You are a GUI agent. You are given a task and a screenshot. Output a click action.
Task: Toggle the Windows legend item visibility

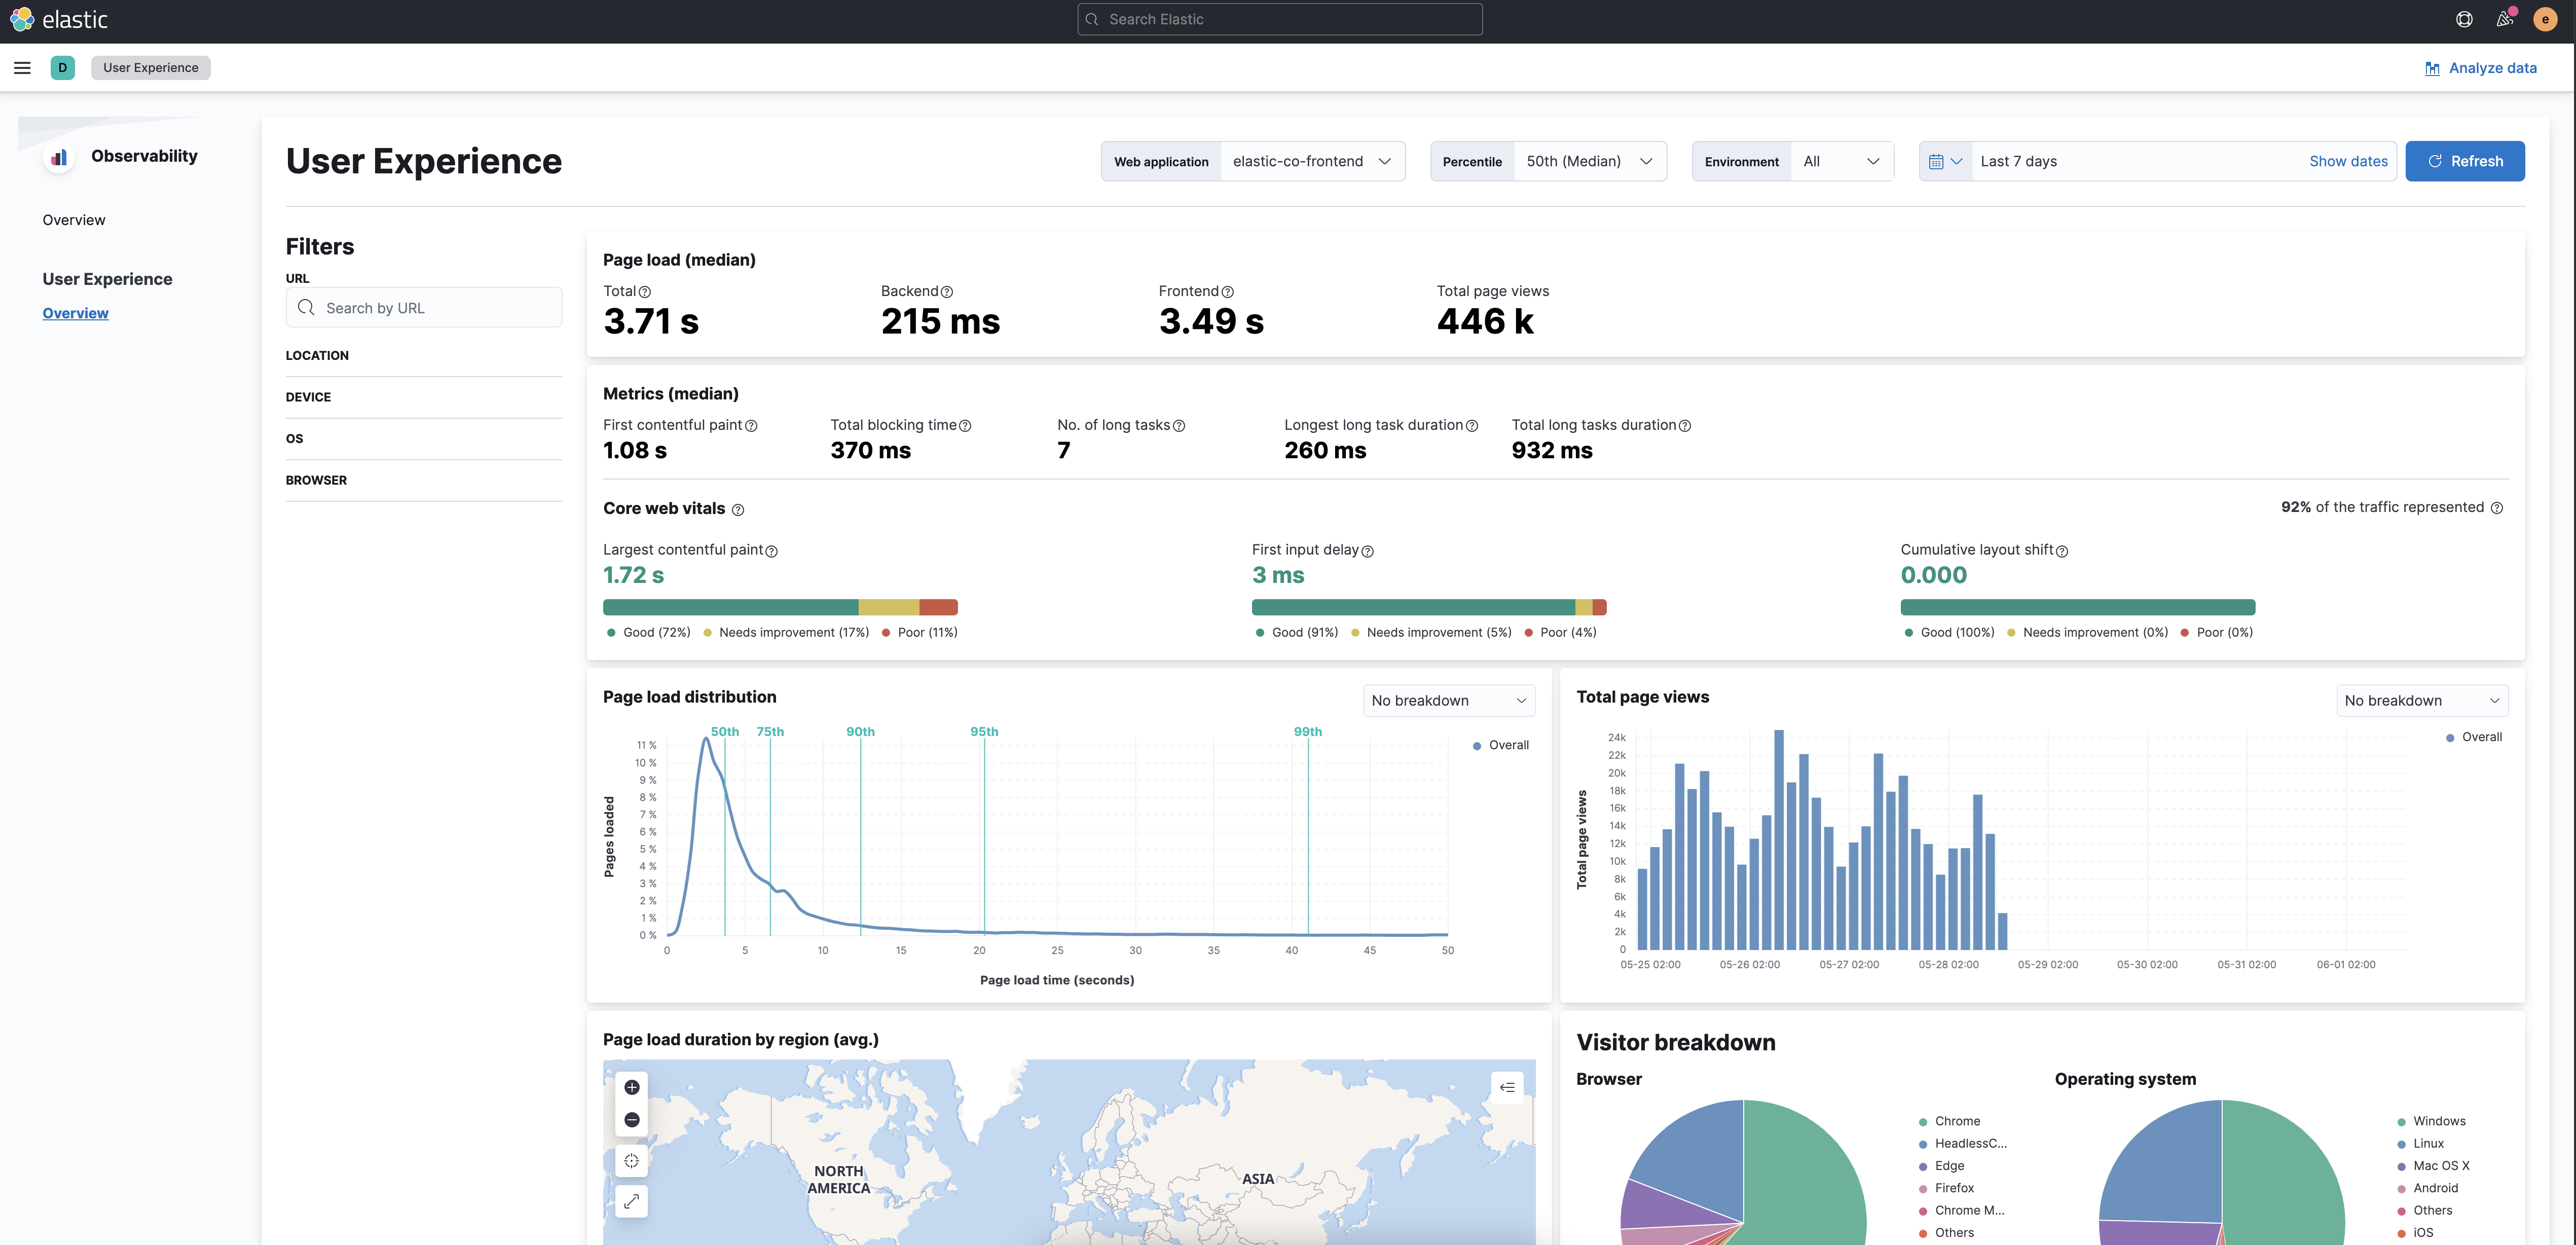(2438, 1121)
